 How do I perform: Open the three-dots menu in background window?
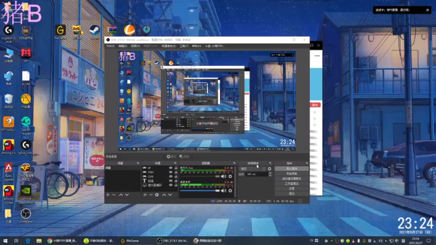click(x=317, y=56)
